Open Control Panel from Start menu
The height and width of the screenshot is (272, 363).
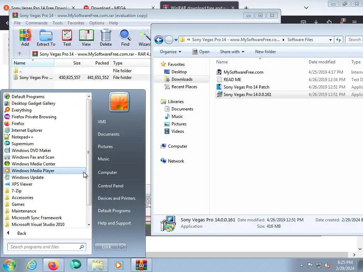click(111, 186)
